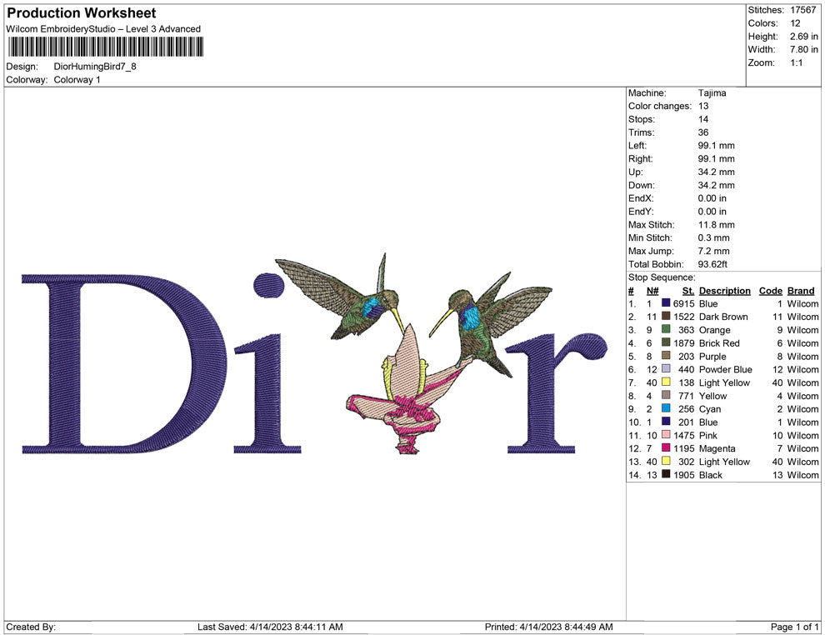Click the Last Saved timestamp
Image resolution: width=825 pixels, height=635 pixels.
click(270, 627)
